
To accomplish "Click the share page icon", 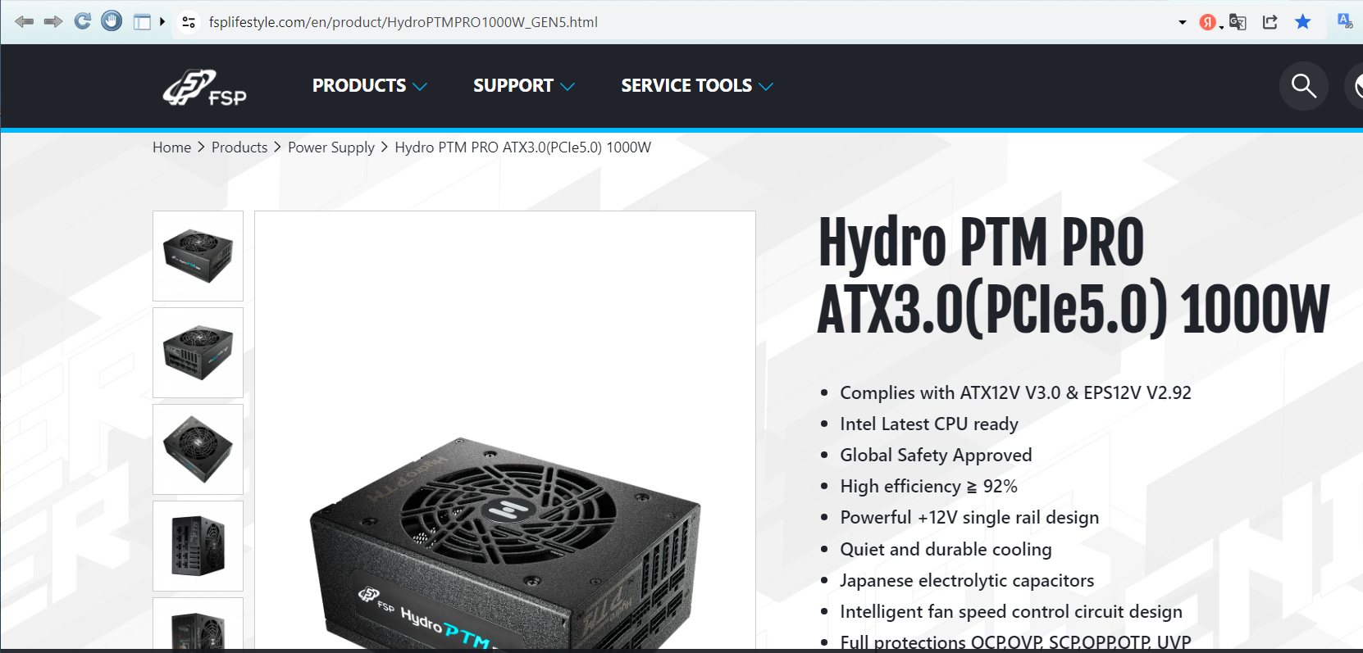I will tap(1270, 22).
